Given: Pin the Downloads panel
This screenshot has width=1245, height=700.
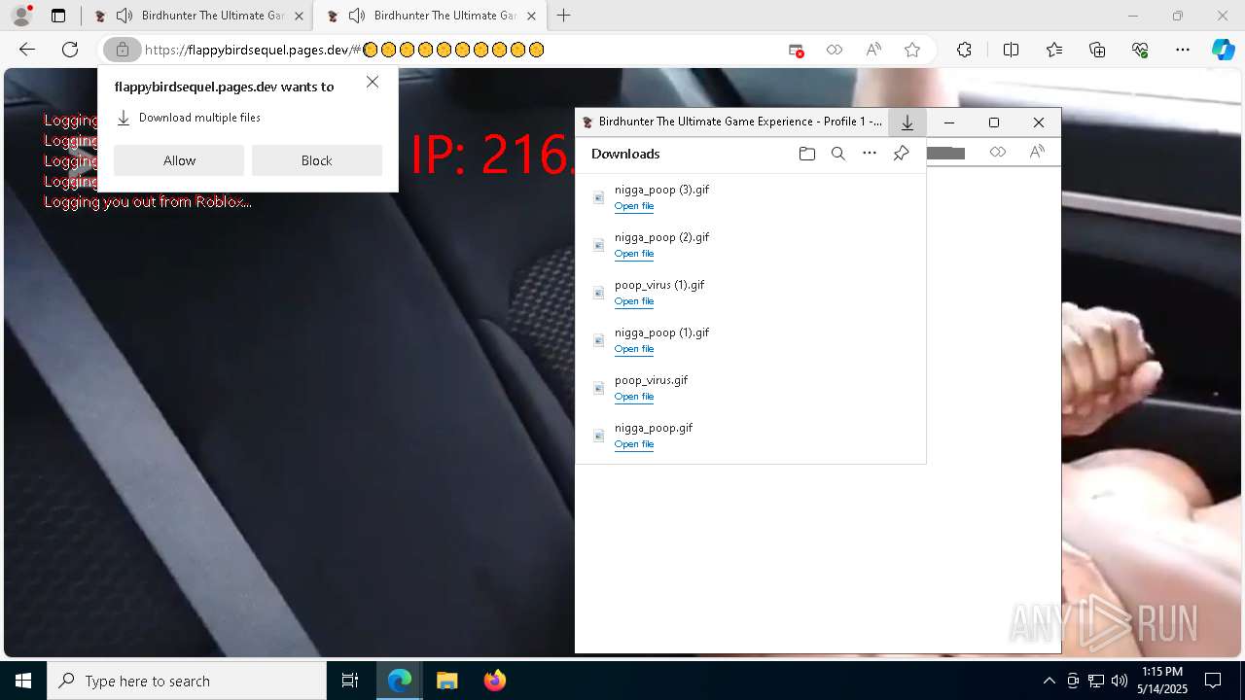Looking at the screenshot, I should (901, 154).
